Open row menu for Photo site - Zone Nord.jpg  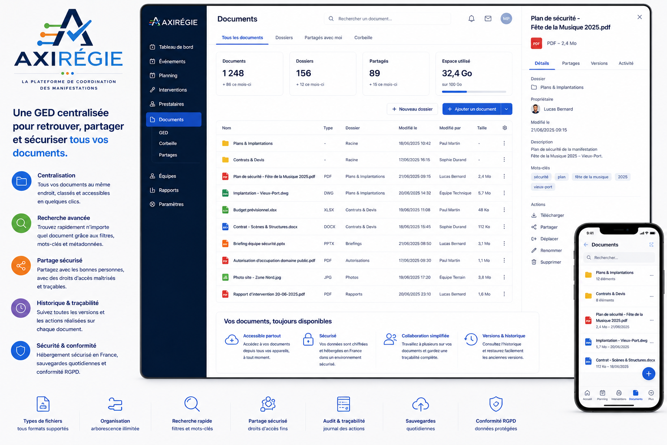tap(504, 277)
